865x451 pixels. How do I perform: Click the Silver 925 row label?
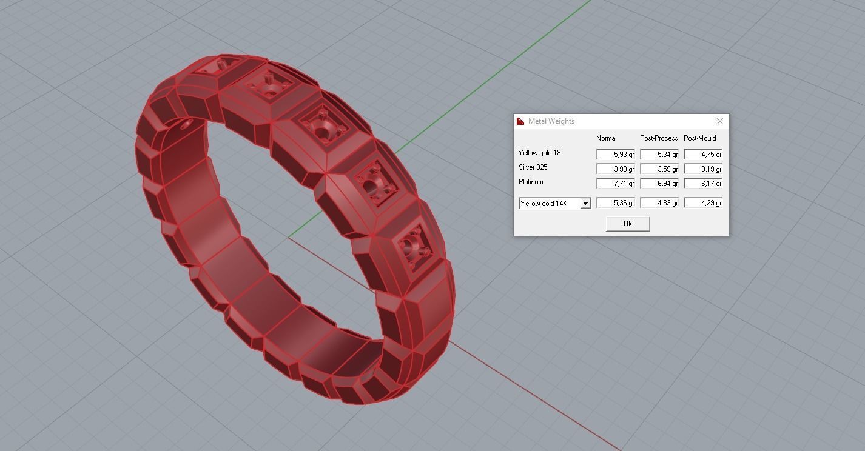point(533,167)
